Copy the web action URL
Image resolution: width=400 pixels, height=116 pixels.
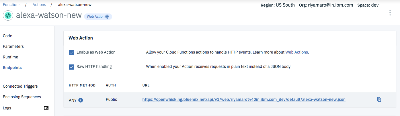[x=379, y=100]
